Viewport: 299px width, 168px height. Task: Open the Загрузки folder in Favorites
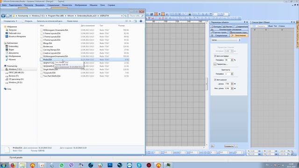click(x=13, y=30)
